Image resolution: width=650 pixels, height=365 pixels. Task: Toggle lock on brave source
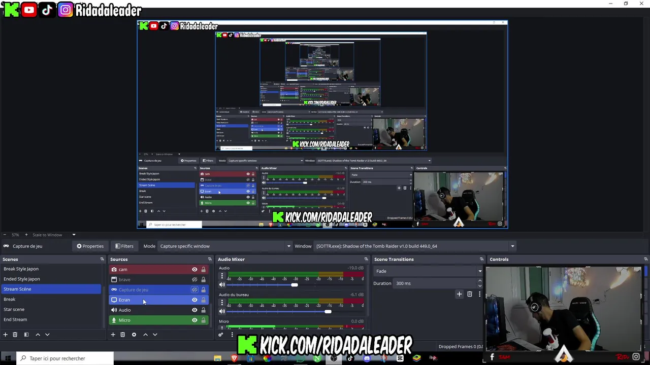[x=204, y=279]
